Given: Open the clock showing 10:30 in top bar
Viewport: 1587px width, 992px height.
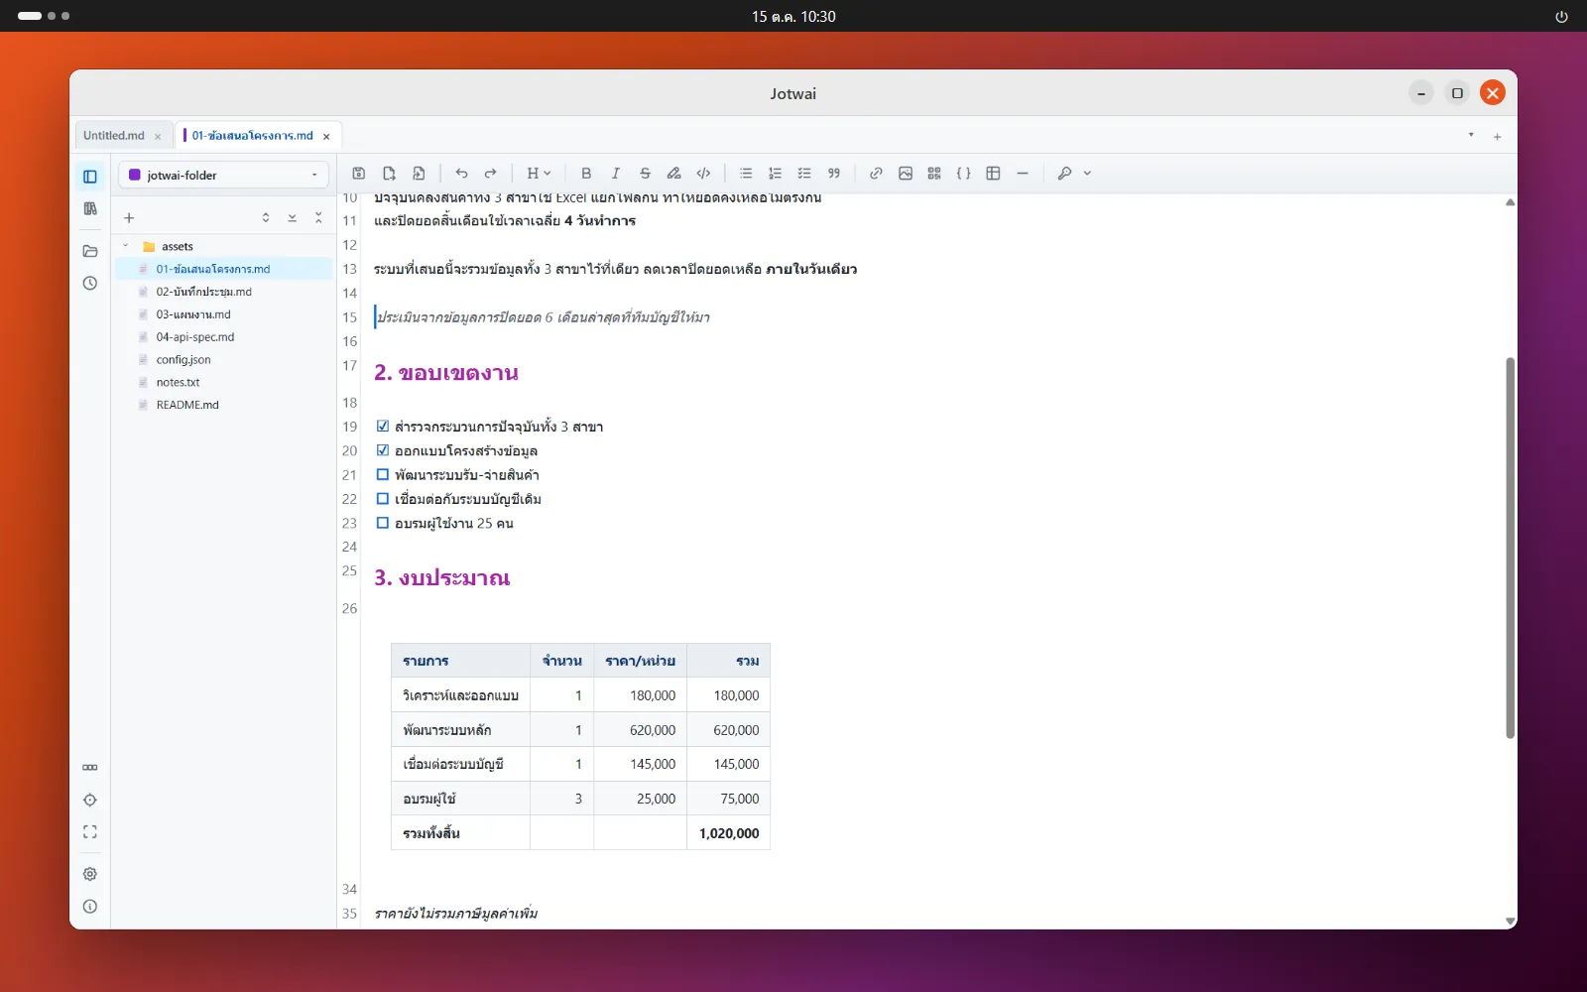Looking at the screenshot, I should coord(793,16).
